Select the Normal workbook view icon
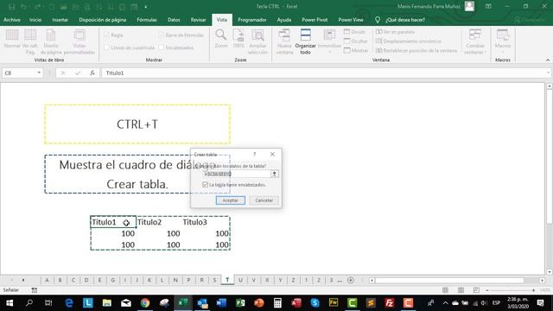553x311 pixels. [12, 40]
